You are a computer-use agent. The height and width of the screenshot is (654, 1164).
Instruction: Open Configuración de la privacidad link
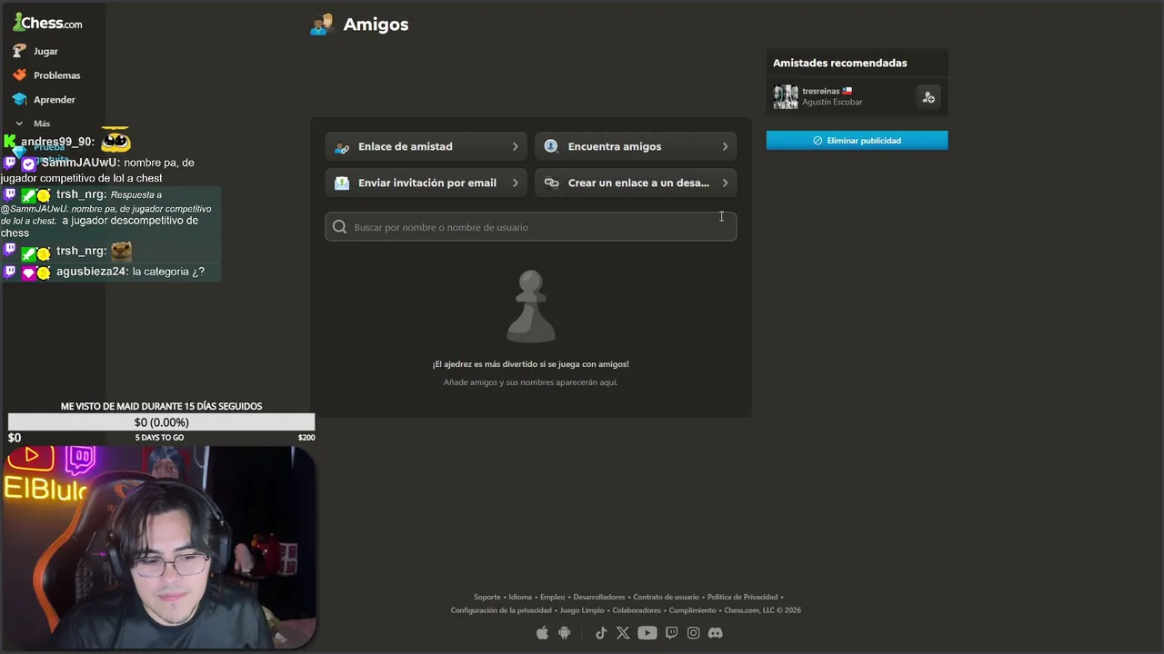coord(501,610)
